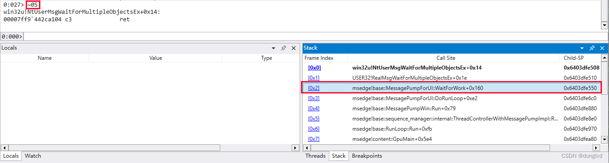This screenshot has height=163, width=609.
Task: Click the debugger command input field
Action: point(315,36)
